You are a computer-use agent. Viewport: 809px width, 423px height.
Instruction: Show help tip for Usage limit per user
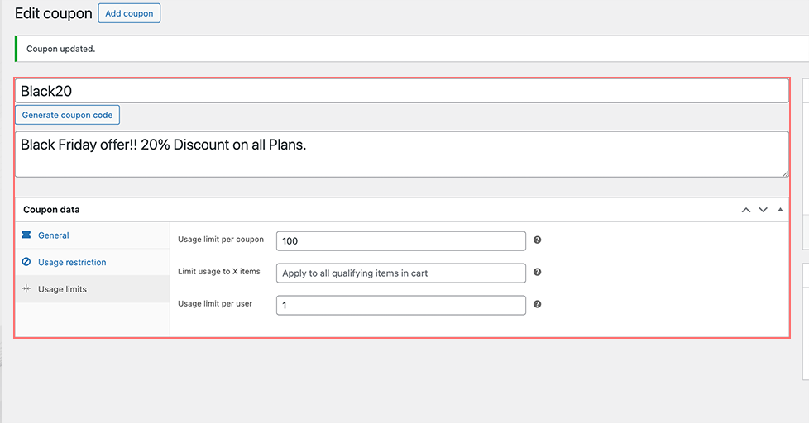537,304
